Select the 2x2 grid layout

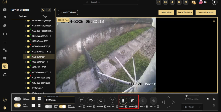39,99
